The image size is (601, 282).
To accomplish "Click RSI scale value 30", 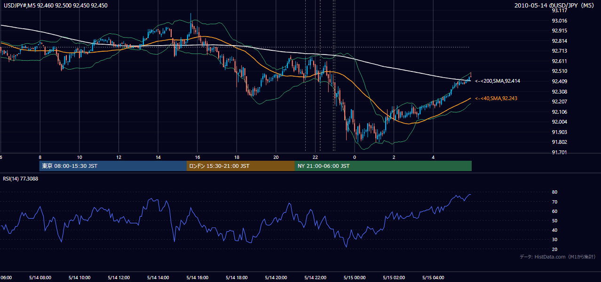I will 555,240.
